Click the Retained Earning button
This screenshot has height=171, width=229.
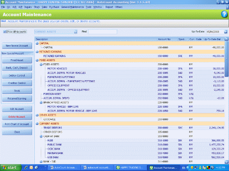click(x=17, y=98)
